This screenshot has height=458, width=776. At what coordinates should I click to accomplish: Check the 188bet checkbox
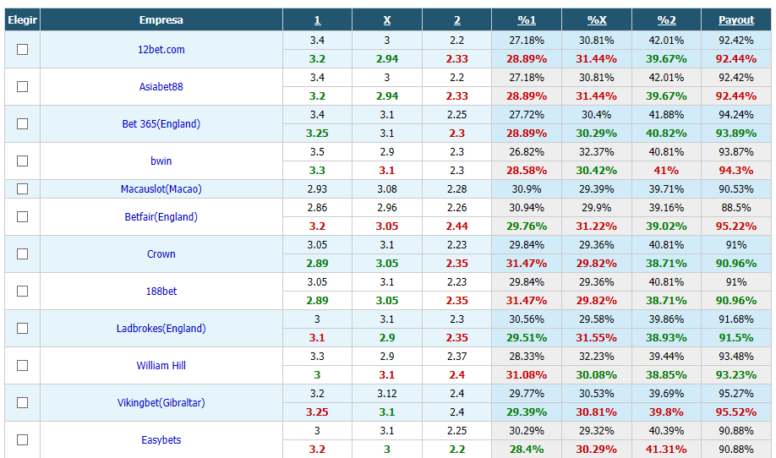click(22, 291)
